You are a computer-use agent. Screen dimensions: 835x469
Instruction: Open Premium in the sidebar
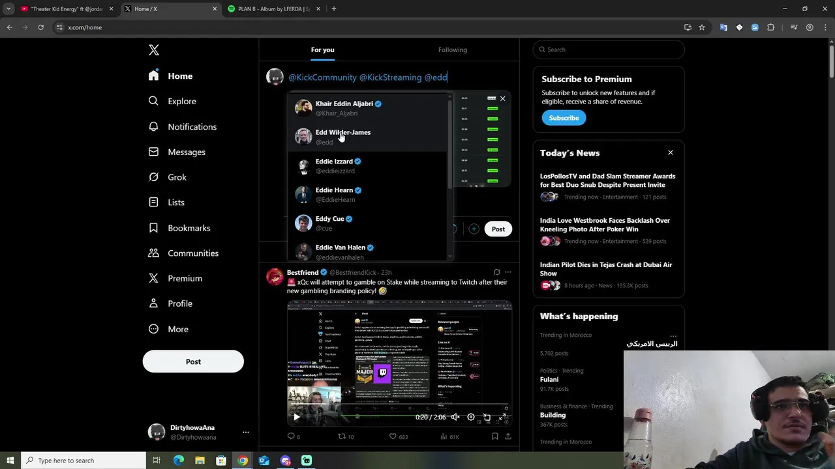[175, 278]
